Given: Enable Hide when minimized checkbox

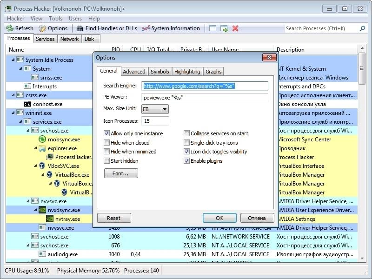Looking at the screenshot, I should pyautogui.click(x=107, y=152).
